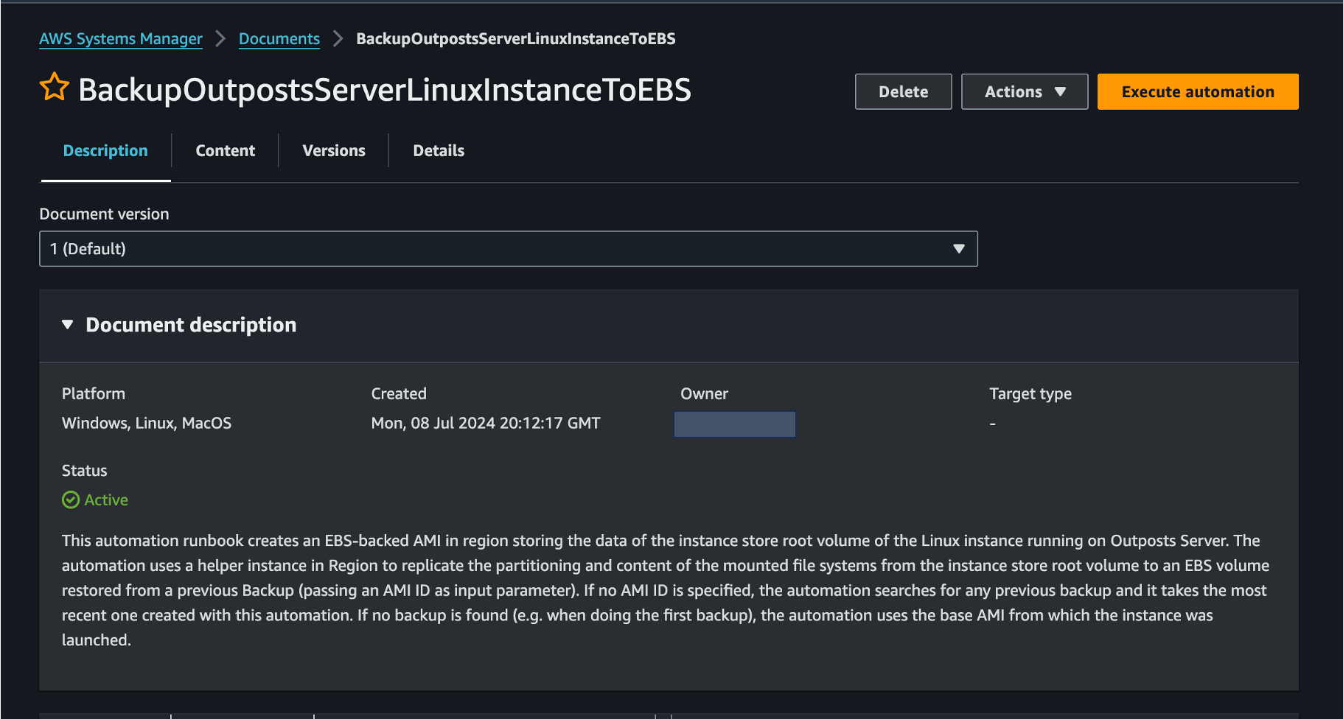The width and height of the screenshot is (1343, 719).
Task: Open the Versions tab
Action: 334,151
